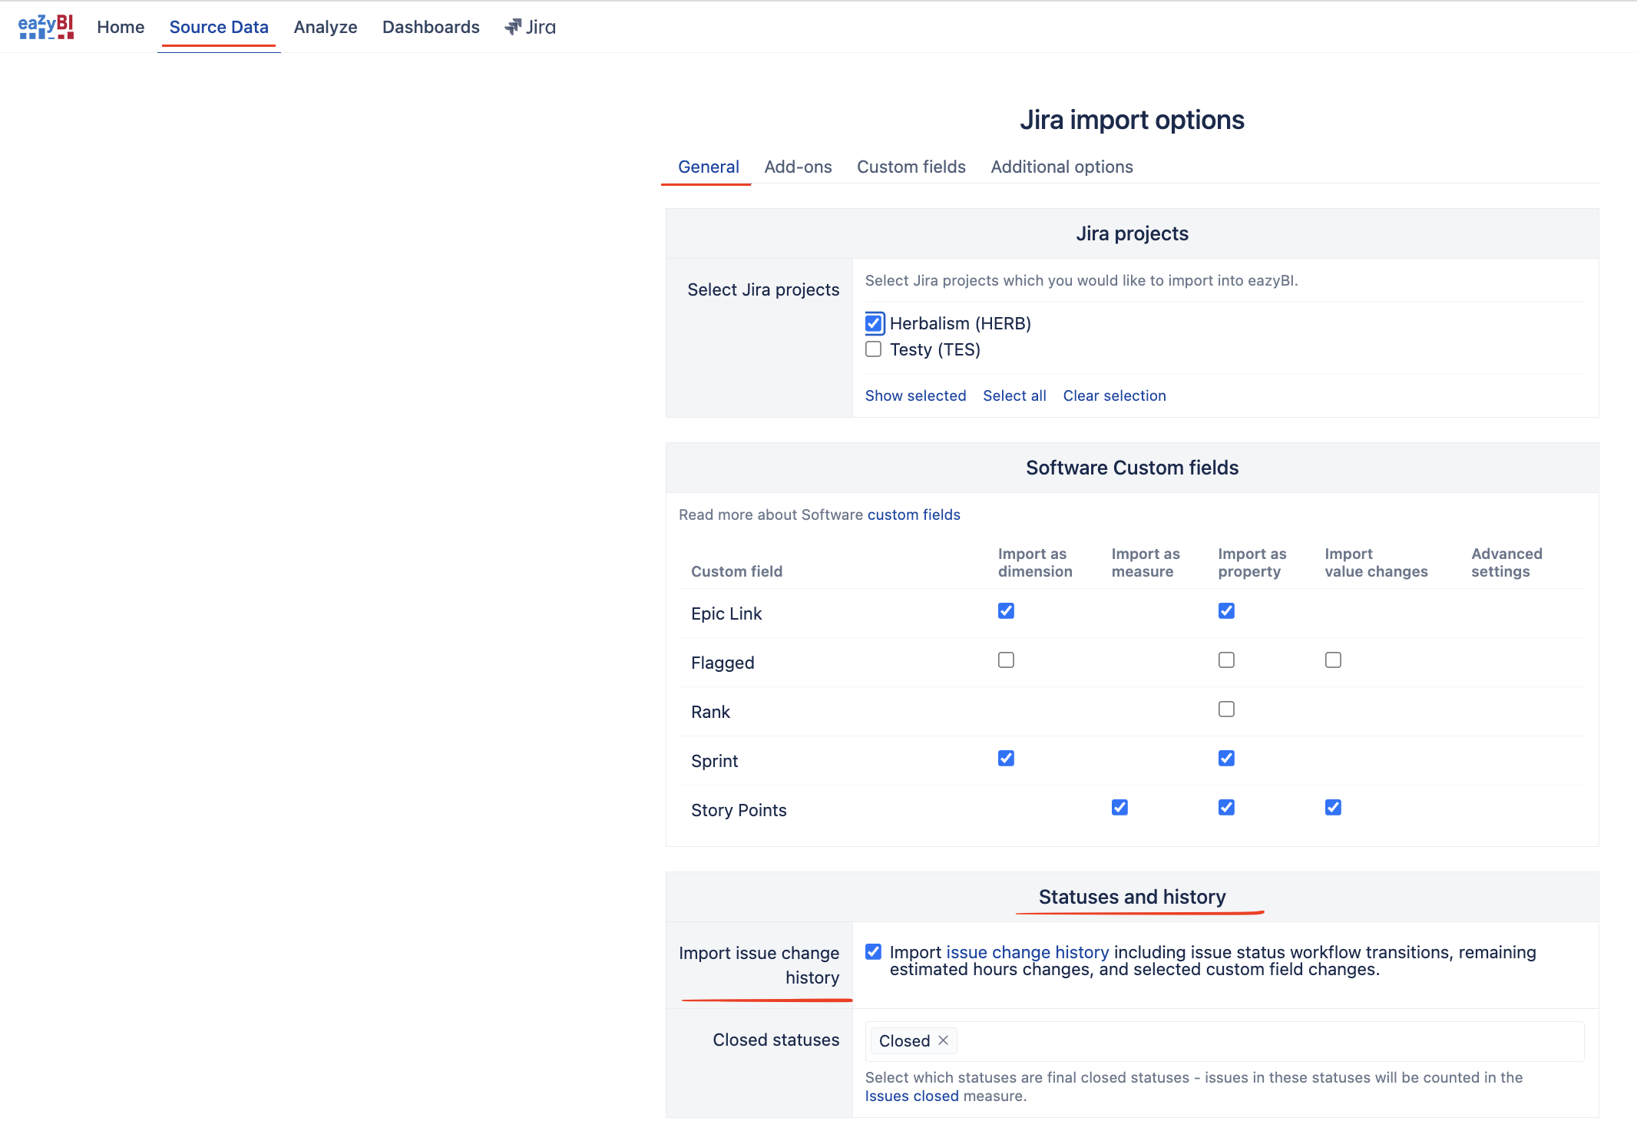This screenshot has height=1141, width=1637.
Task: Switch to the Custom fields tab
Action: (911, 167)
